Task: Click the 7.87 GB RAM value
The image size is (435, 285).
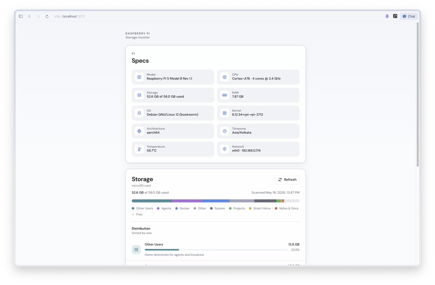Action: (x=238, y=97)
